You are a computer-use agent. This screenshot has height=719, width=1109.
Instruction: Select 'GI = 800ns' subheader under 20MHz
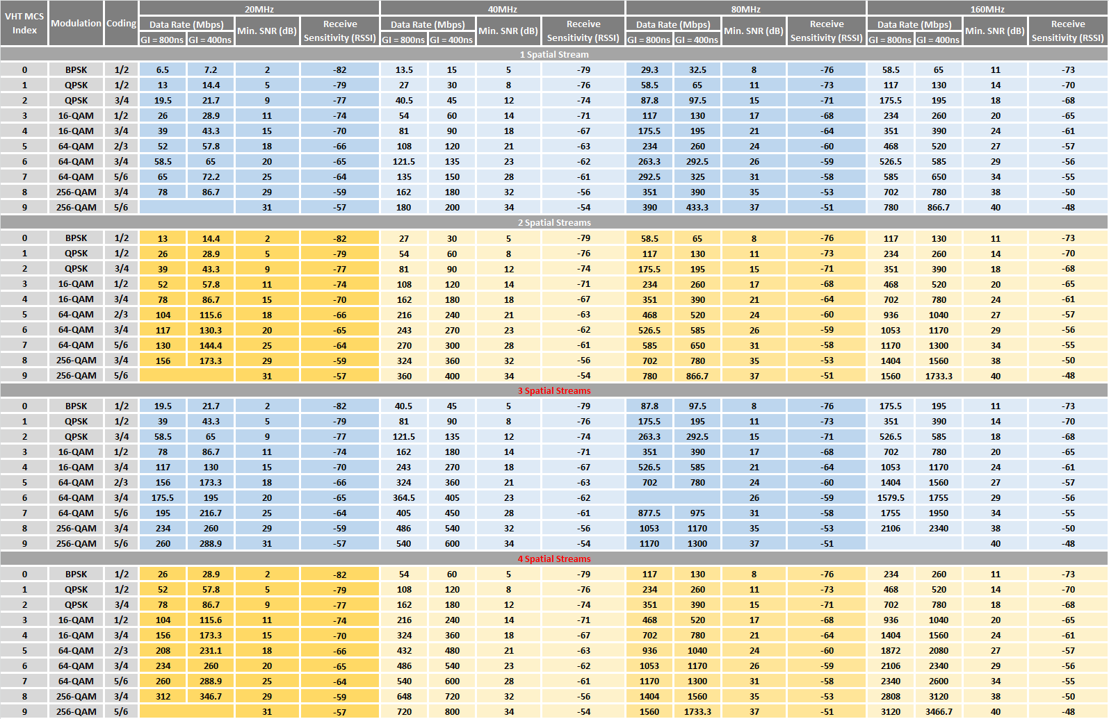click(162, 40)
